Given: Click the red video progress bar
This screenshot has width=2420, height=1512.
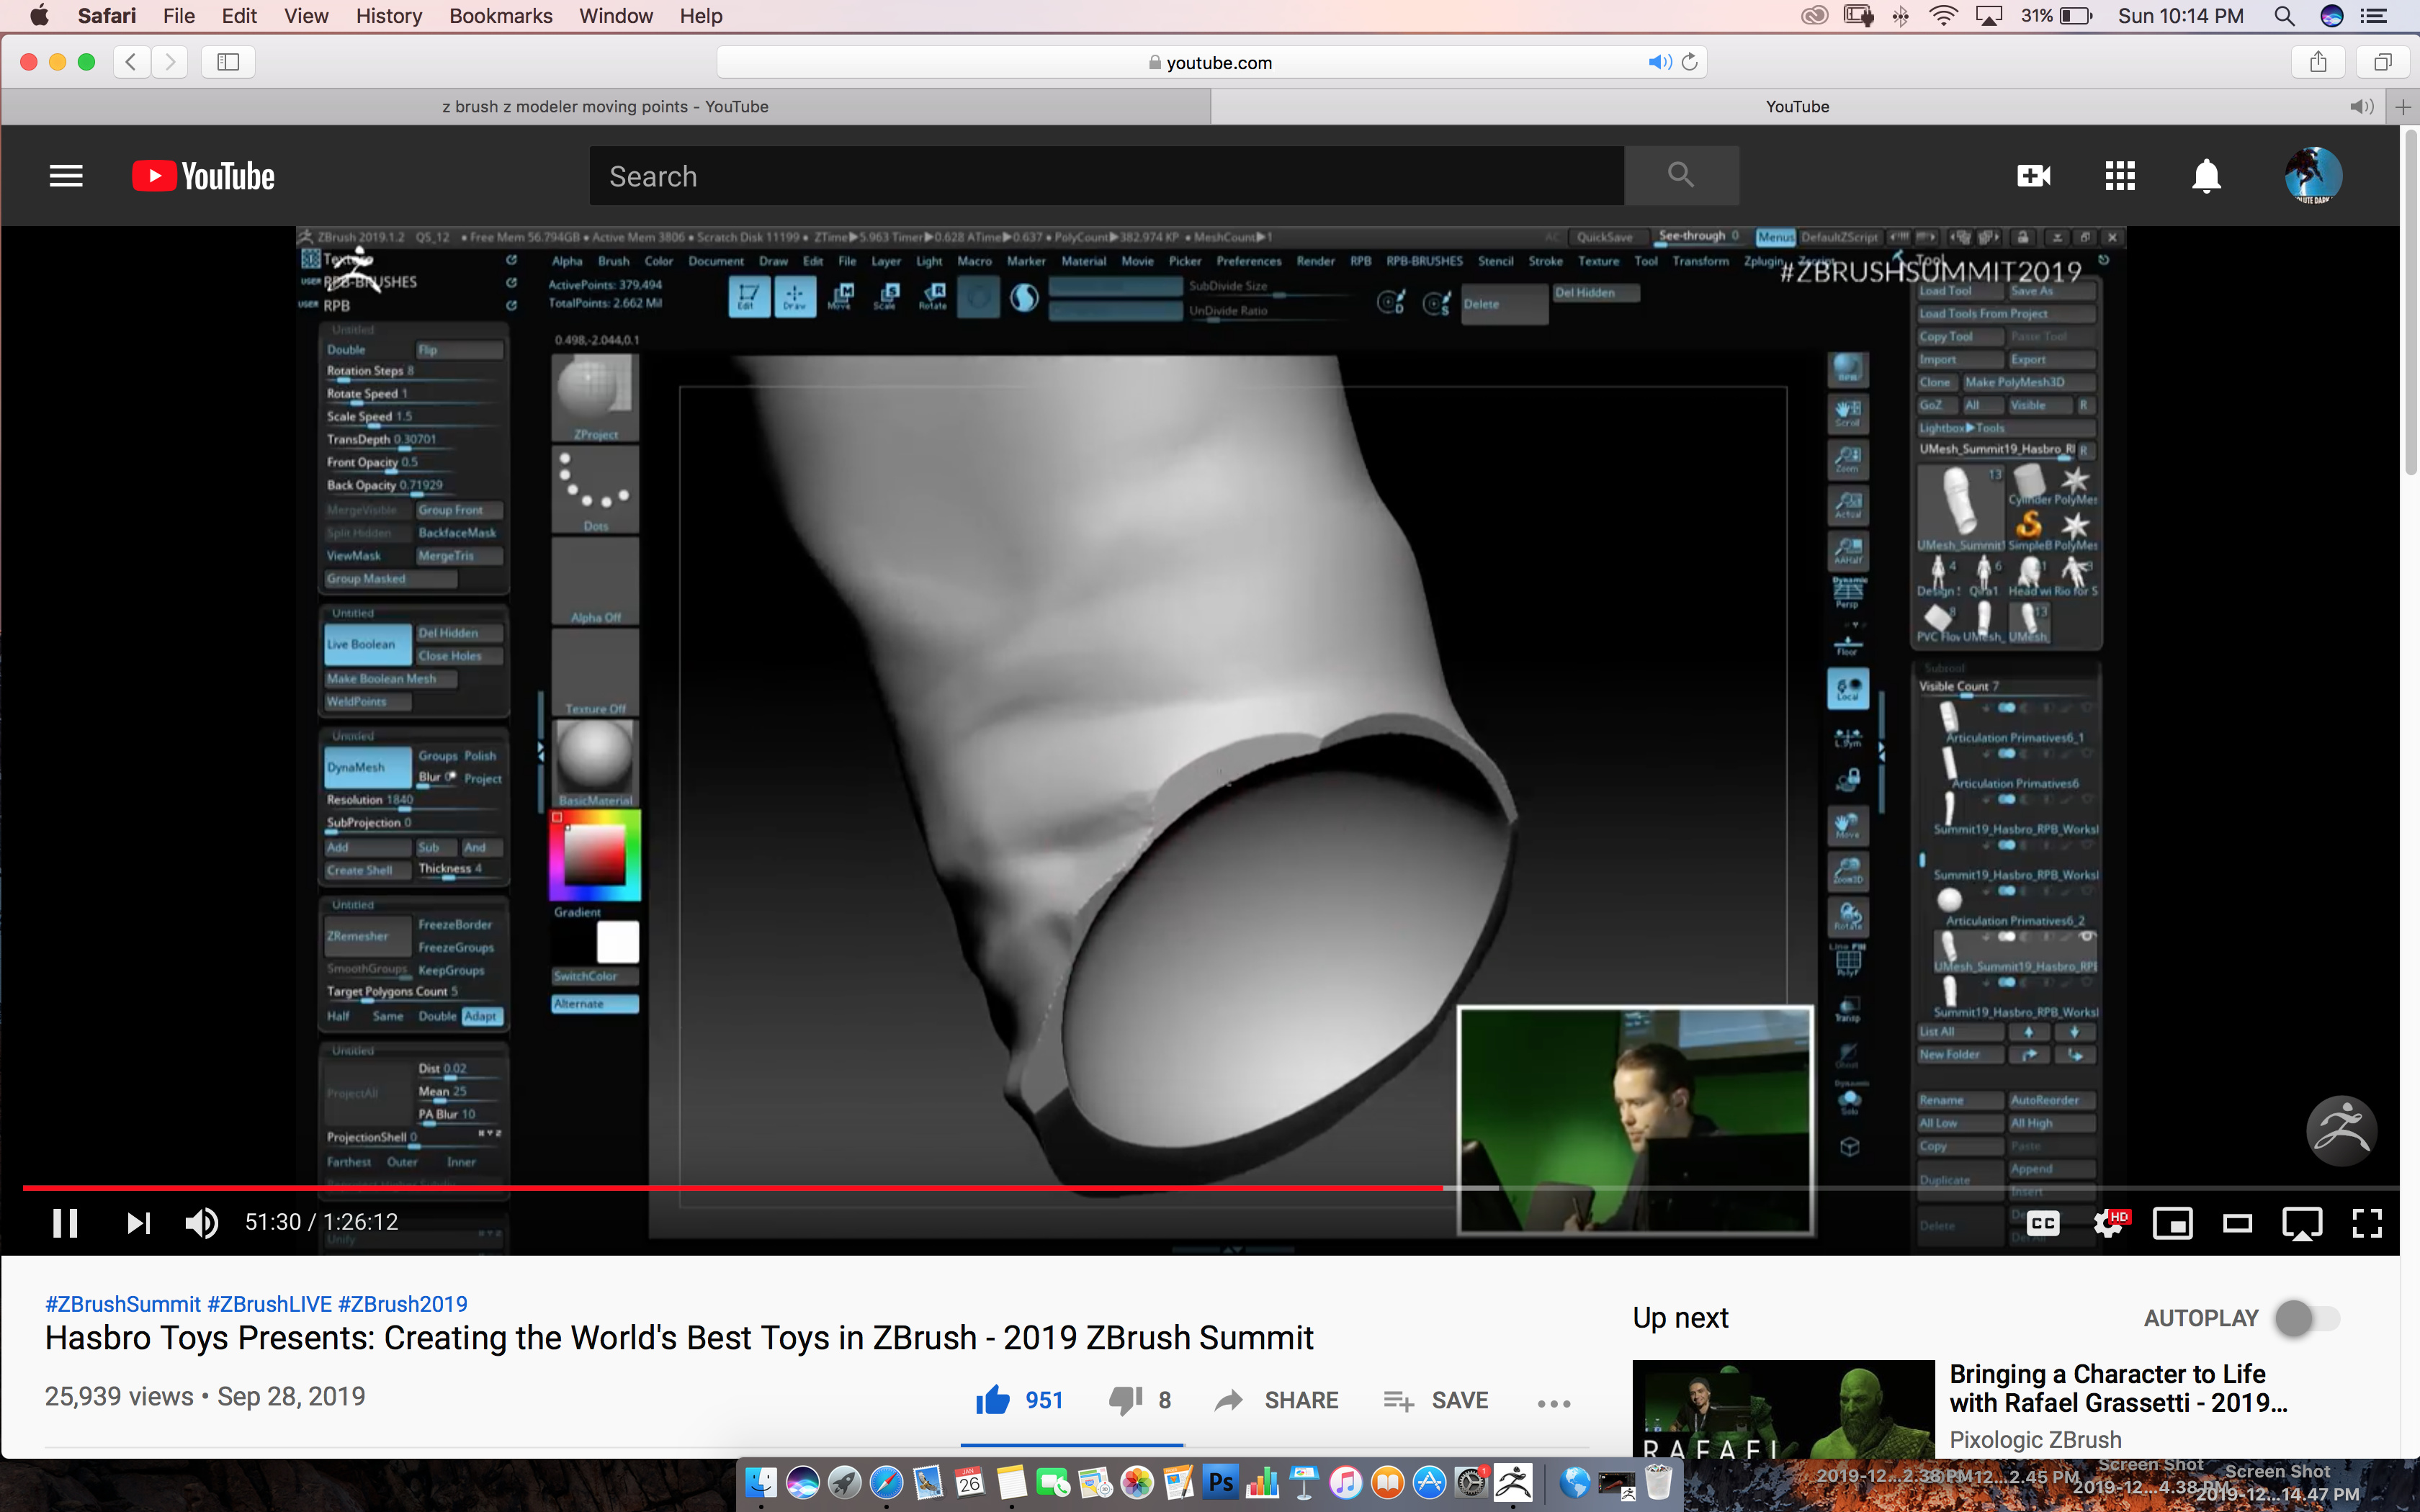Looking at the screenshot, I should 700,1188.
